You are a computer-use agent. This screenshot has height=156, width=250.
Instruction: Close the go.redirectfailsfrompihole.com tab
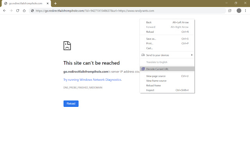[48, 4]
